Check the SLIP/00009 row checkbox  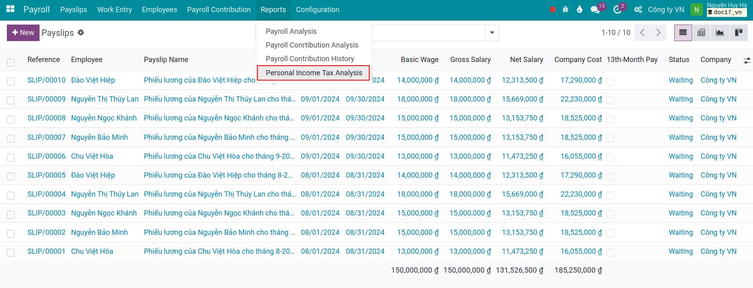click(11, 100)
